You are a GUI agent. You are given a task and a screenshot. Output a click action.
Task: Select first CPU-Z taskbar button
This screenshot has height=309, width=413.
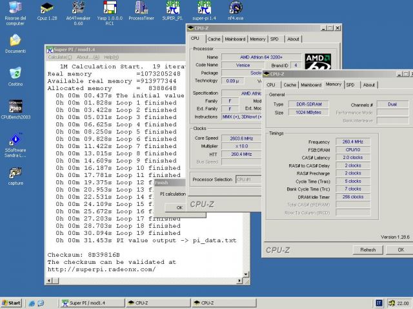[x=158, y=303]
